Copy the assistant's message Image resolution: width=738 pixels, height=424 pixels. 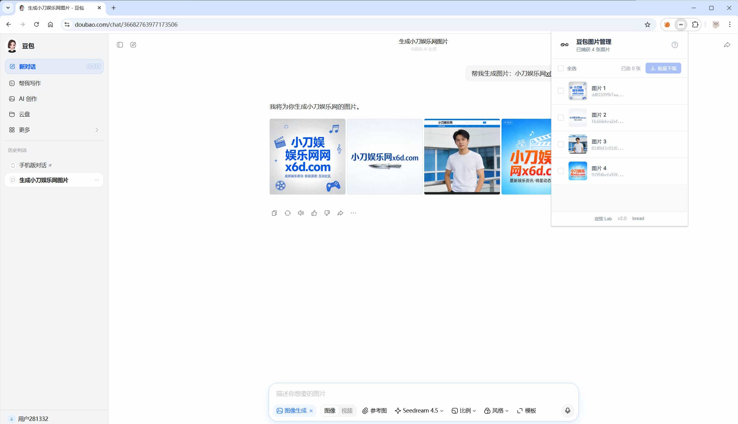pyautogui.click(x=274, y=213)
